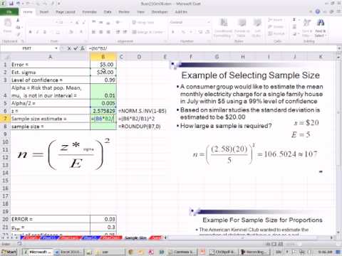The height and width of the screenshot is (256, 342).
Task: Switch to the Page Layout tab
Action: (66, 12)
